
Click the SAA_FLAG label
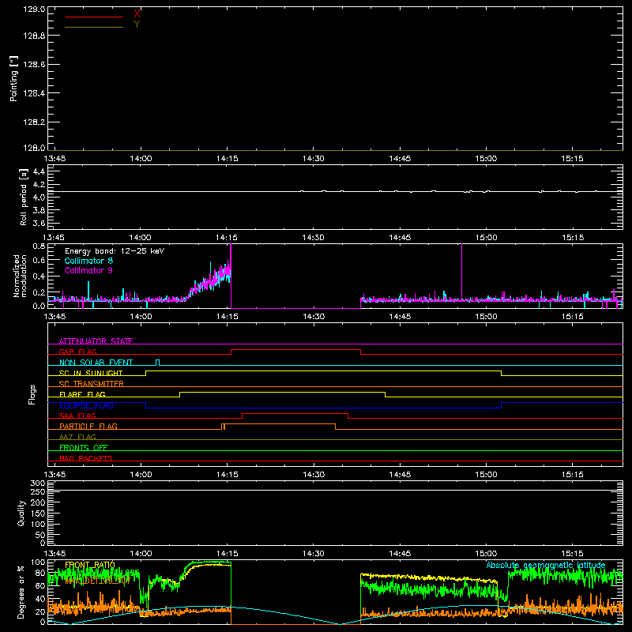[x=77, y=416]
